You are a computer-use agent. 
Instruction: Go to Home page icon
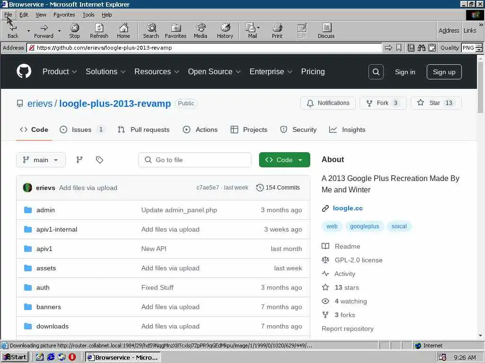click(124, 31)
